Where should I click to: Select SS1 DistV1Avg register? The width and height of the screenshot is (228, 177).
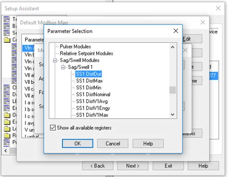pos(92,101)
